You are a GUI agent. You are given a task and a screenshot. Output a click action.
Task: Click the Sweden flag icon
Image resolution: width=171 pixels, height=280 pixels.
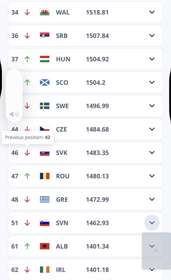pos(44,106)
